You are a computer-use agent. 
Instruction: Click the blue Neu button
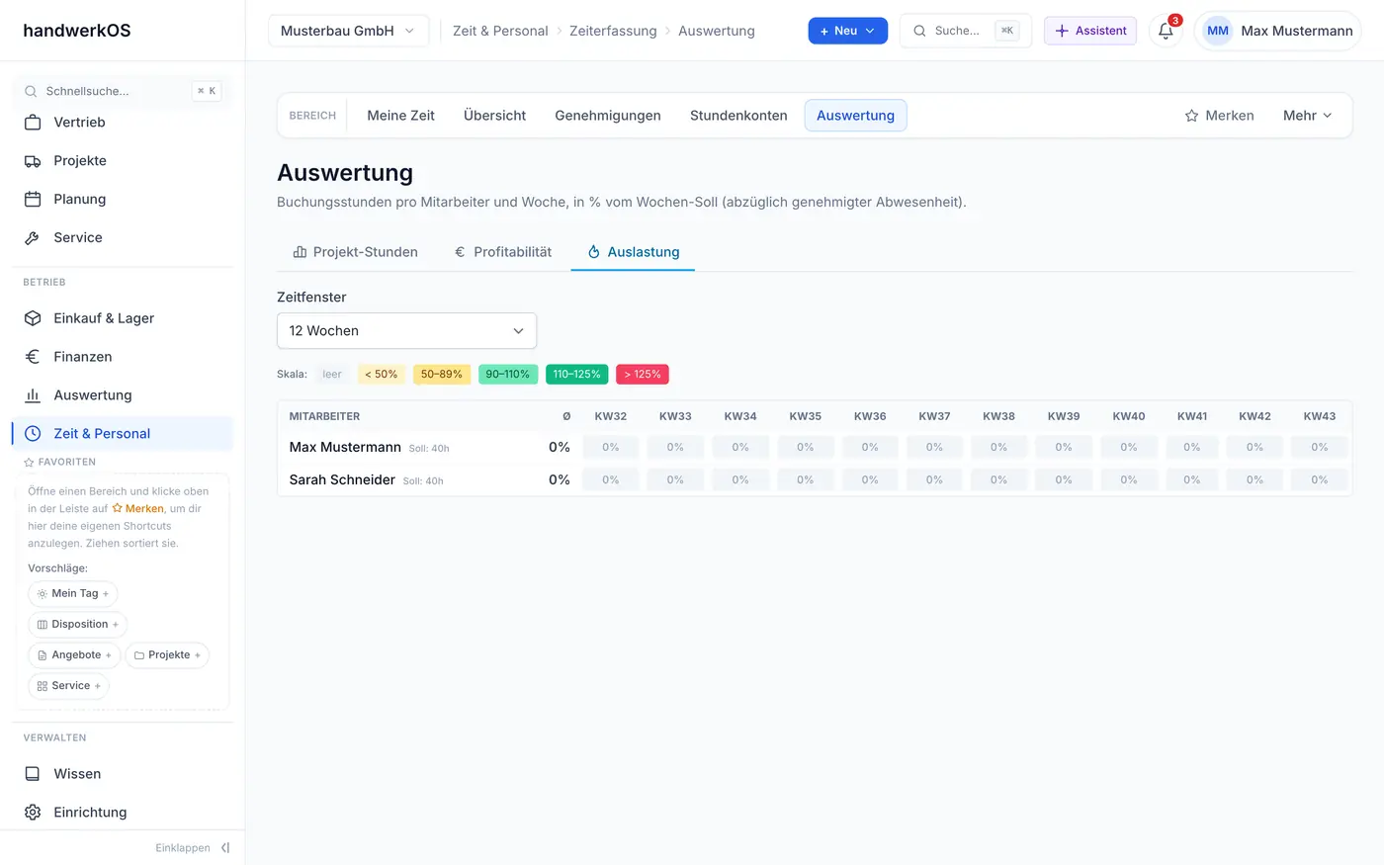pyautogui.click(x=847, y=31)
